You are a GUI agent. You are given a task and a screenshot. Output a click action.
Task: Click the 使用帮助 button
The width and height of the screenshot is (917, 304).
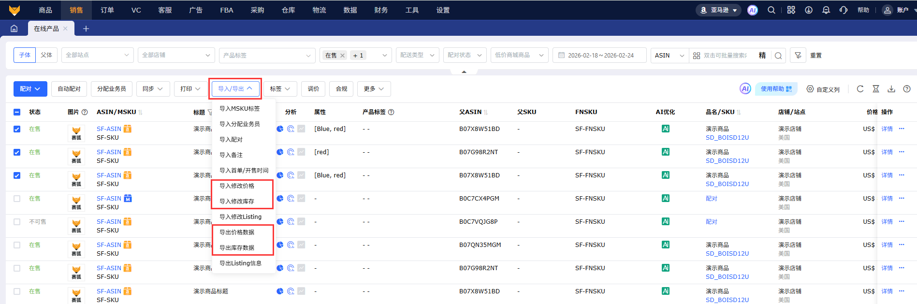click(x=776, y=89)
